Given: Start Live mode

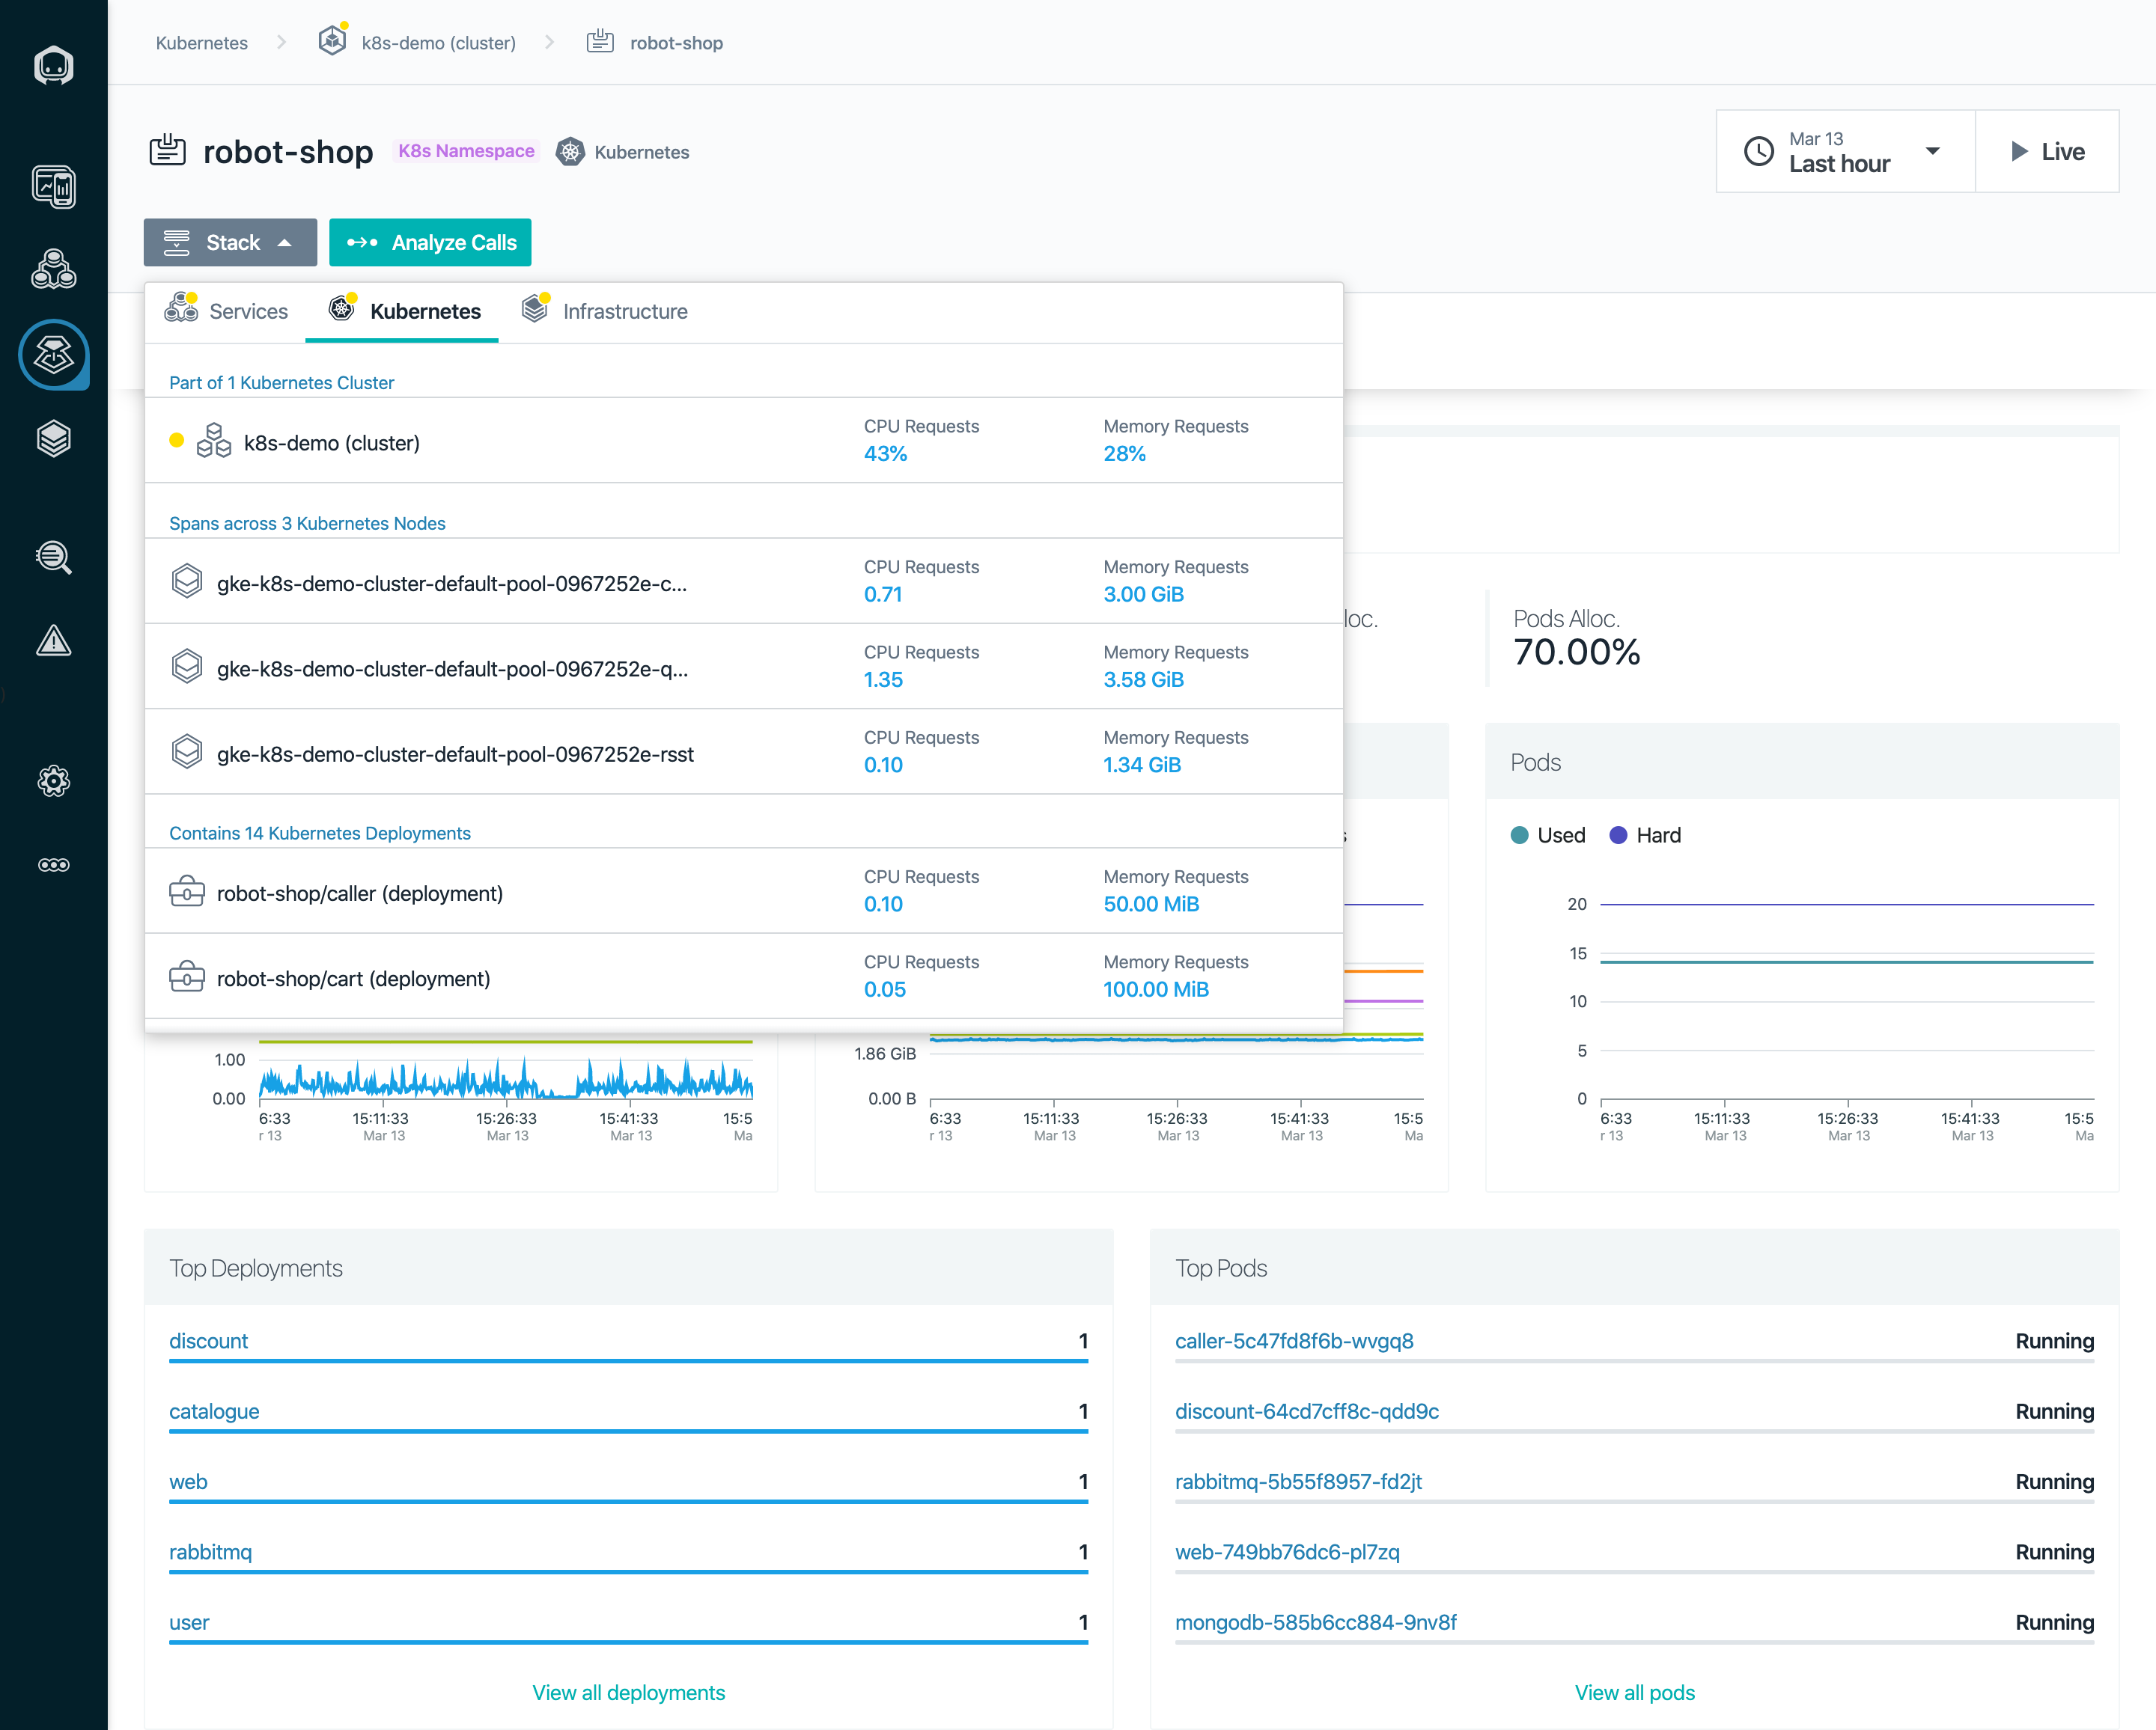Looking at the screenshot, I should [x=2047, y=152].
